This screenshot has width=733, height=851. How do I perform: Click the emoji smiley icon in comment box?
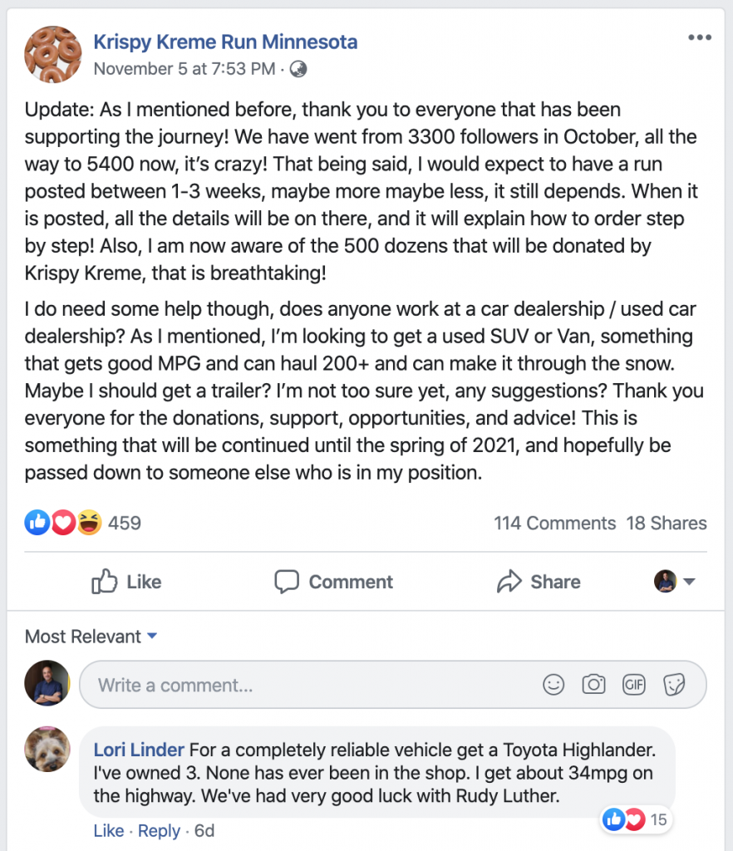click(x=553, y=685)
